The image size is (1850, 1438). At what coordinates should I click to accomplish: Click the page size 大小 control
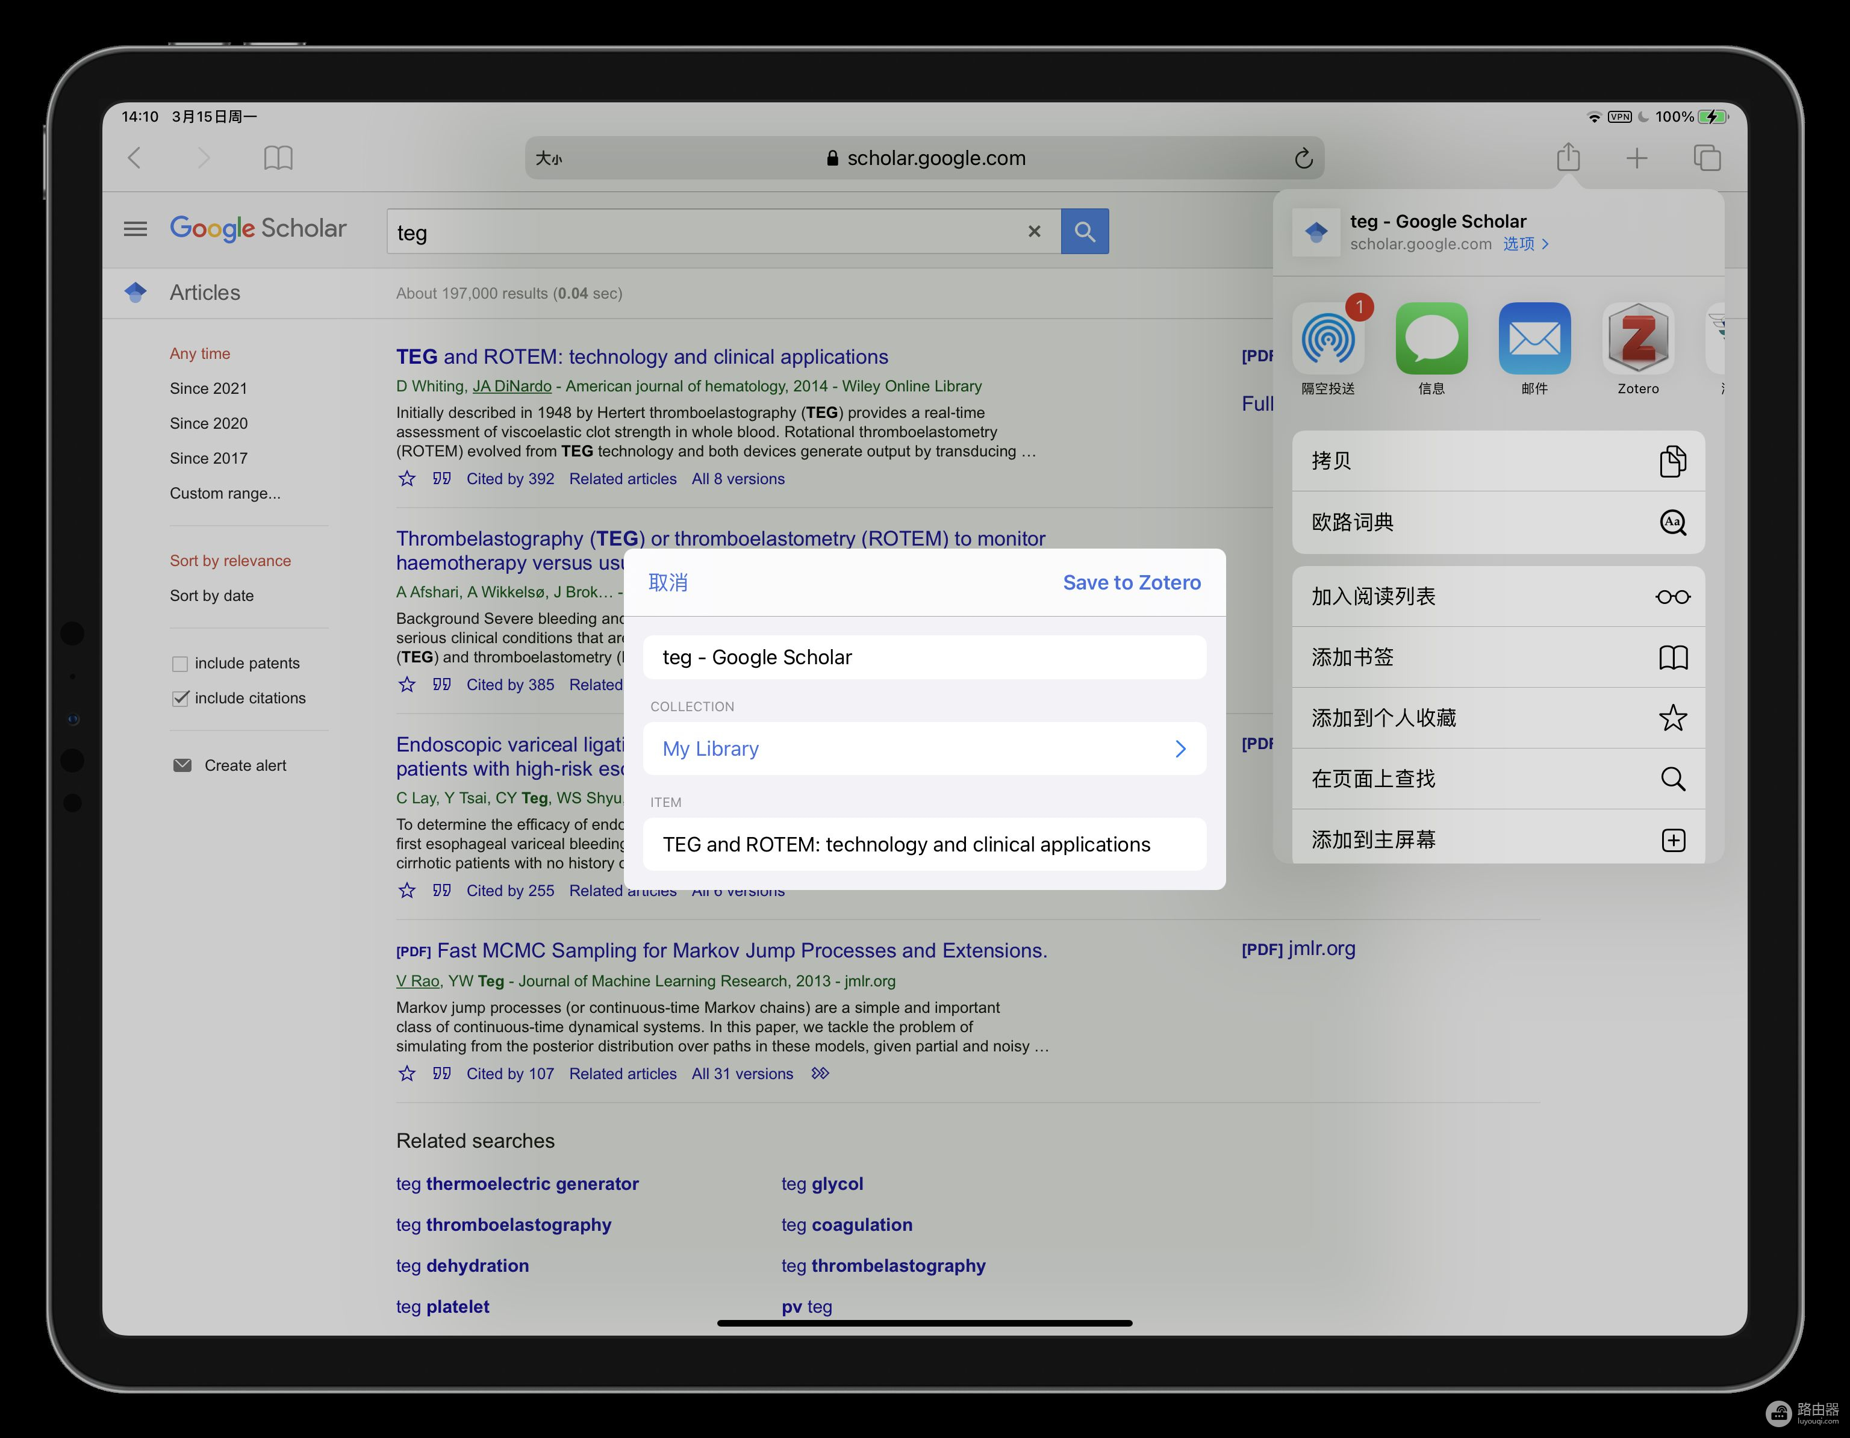[548, 158]
